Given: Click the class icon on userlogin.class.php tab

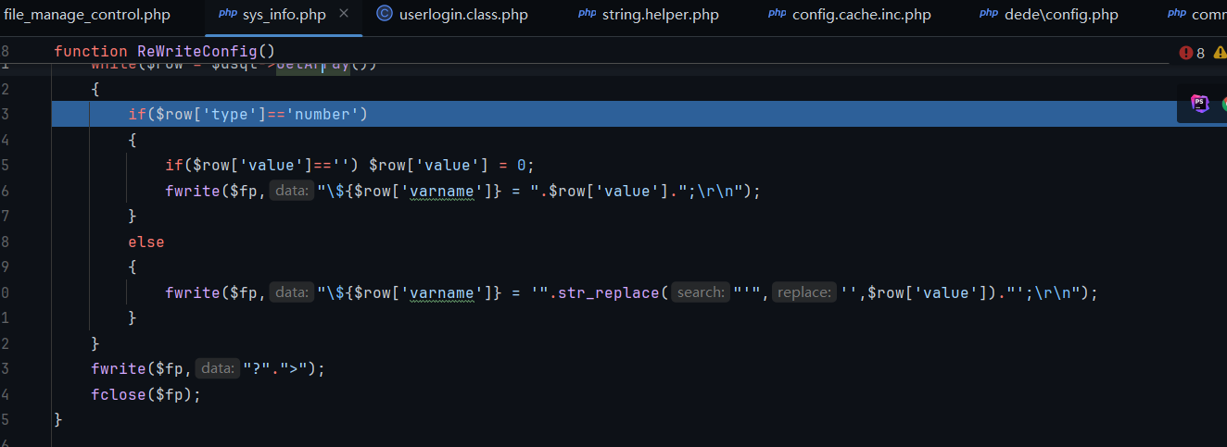Looking at the screenshot, I should tap(384, 14).
